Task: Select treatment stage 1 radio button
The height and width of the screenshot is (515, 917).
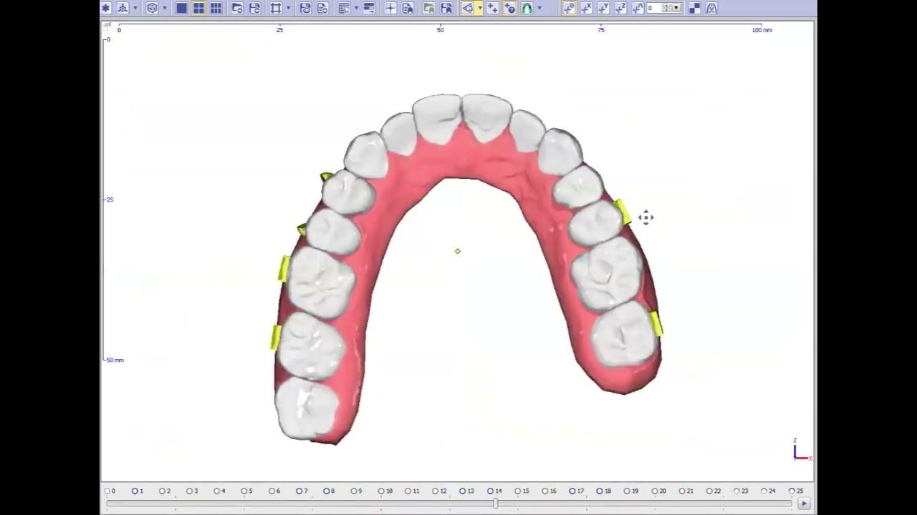Action: tap(134, 491)
